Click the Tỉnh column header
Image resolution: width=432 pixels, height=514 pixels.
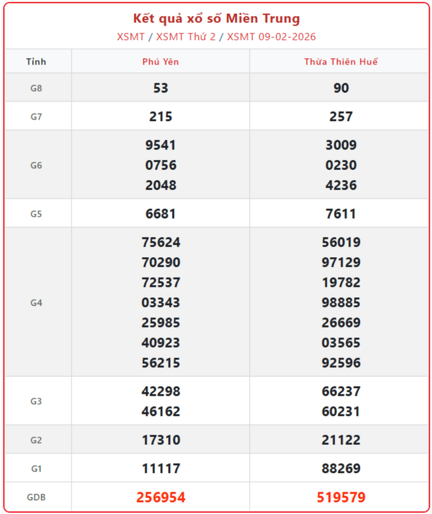36,62
